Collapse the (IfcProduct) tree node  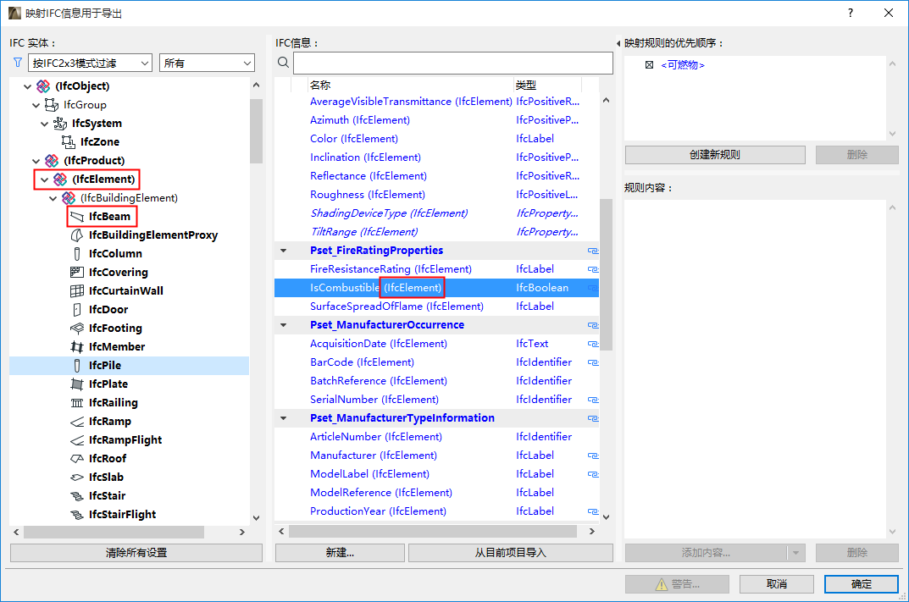click(x=36, y=161)
